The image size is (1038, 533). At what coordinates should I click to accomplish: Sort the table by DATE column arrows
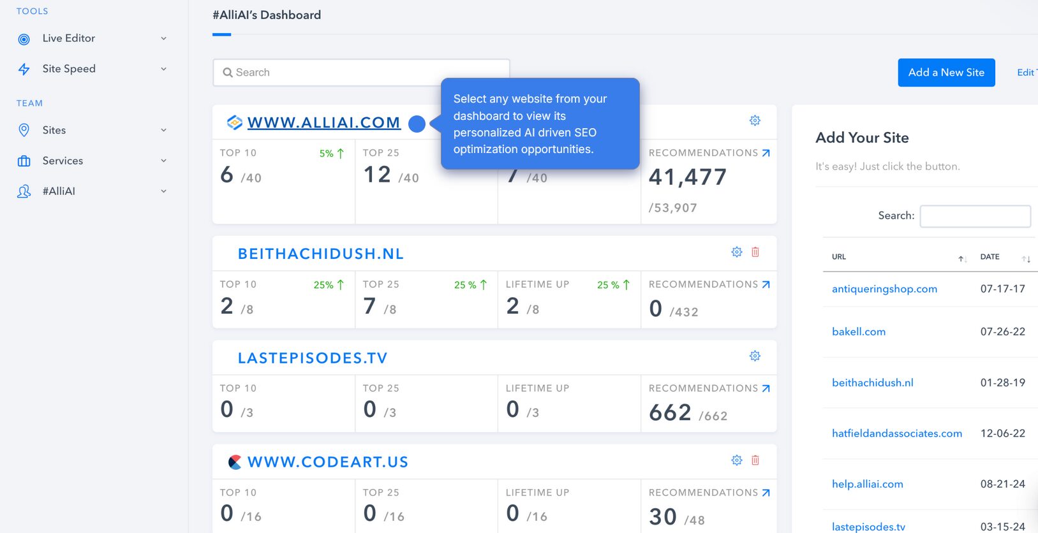[1026, 258]
